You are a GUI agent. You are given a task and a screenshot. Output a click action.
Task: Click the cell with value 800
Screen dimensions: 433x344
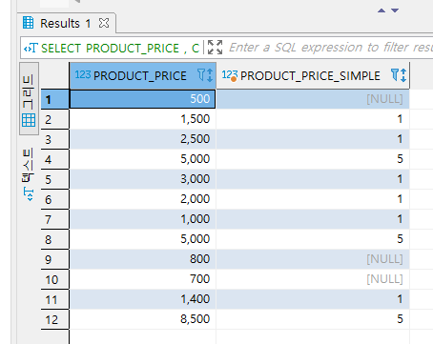pos(142,259)
